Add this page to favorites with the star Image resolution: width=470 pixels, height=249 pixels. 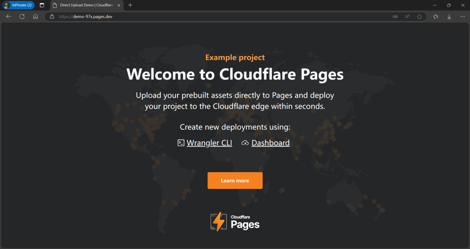420,16
